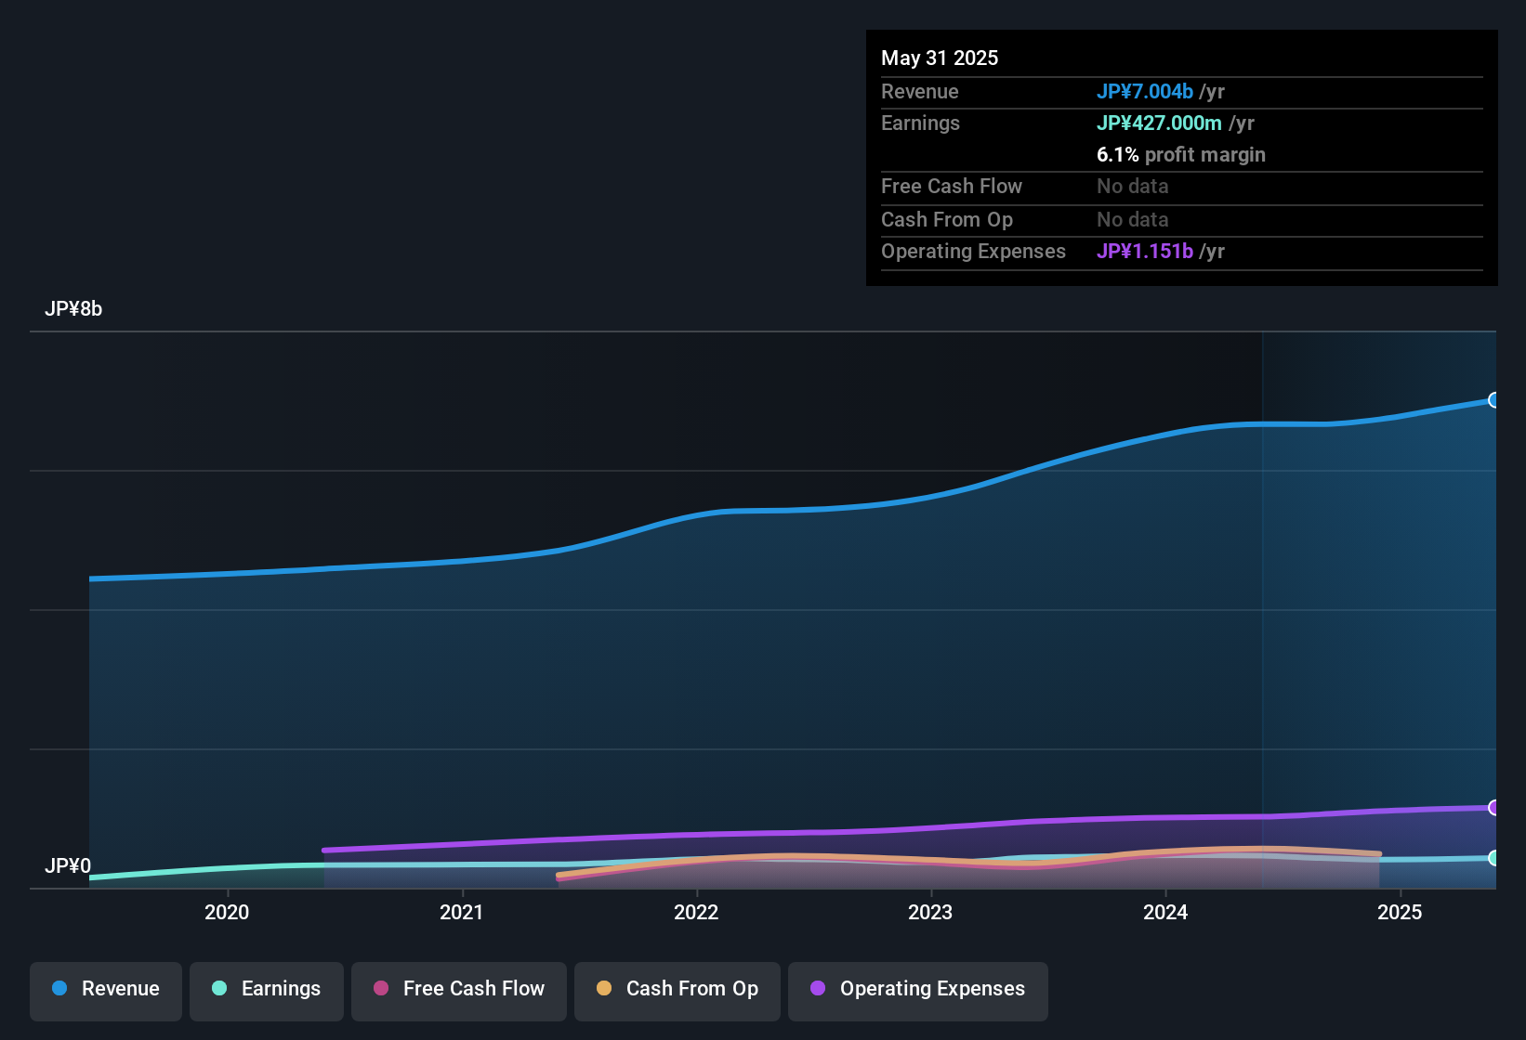Click the Earnings row label in tooltip
The width and height of the screenshot is (1526, 1040).
[920, 123]
